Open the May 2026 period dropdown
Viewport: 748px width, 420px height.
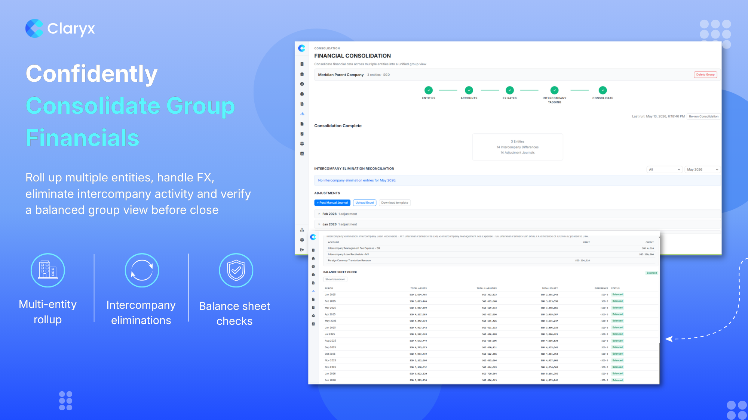point(702,169)
